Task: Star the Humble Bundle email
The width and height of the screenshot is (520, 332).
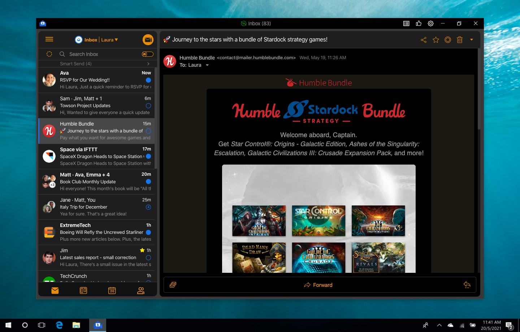Action: 436,40
